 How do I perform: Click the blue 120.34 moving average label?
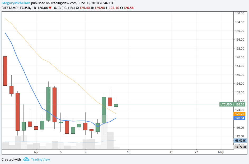tap(239, 118)
